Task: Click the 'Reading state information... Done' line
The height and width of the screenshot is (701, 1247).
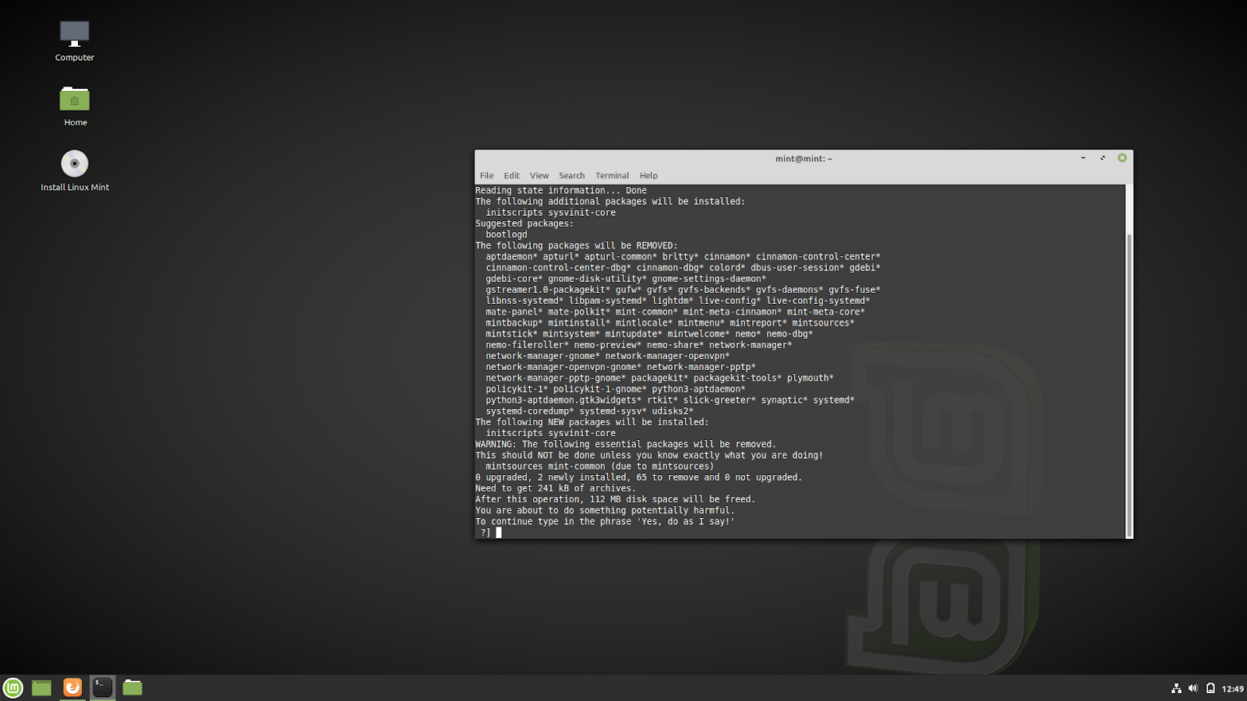Action: tap(561, 191)
